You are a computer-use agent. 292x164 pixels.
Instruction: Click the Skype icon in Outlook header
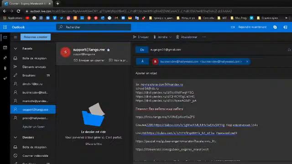275,27
